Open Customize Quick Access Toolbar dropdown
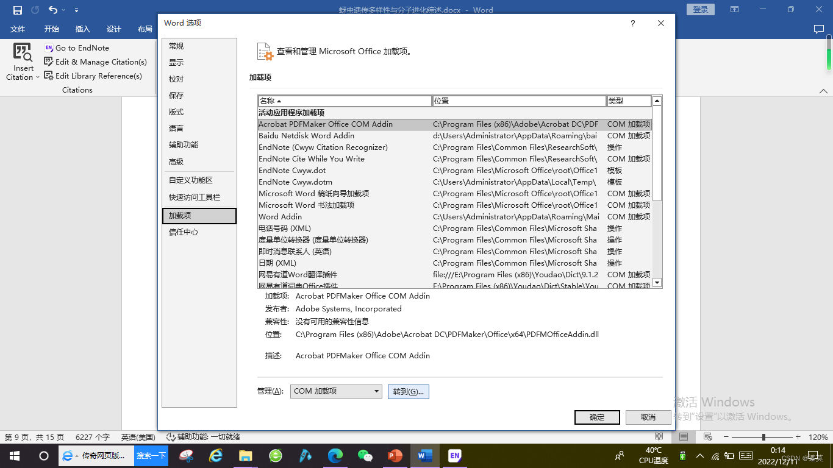Image resolution: width=833 pixels, height=468 pixels. 76,10
